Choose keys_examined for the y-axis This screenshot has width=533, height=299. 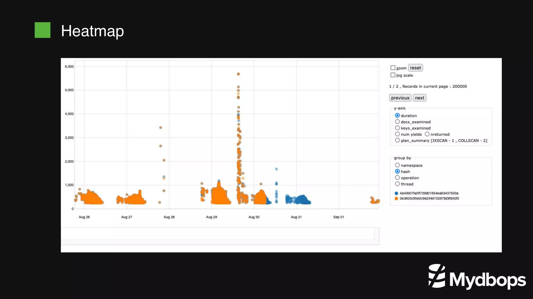(397, 128)
